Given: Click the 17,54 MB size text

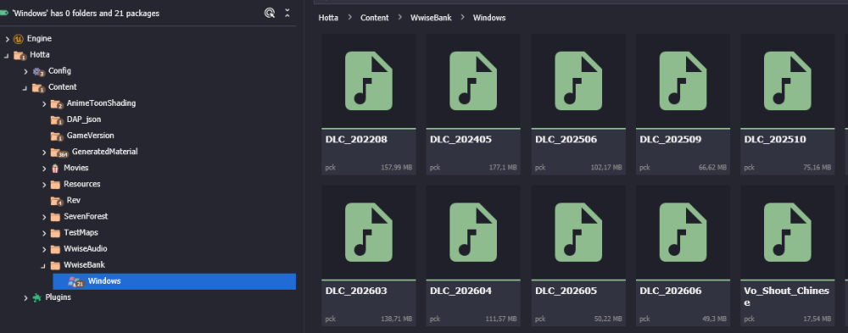Looking at the screenshot, I should 817,319.
